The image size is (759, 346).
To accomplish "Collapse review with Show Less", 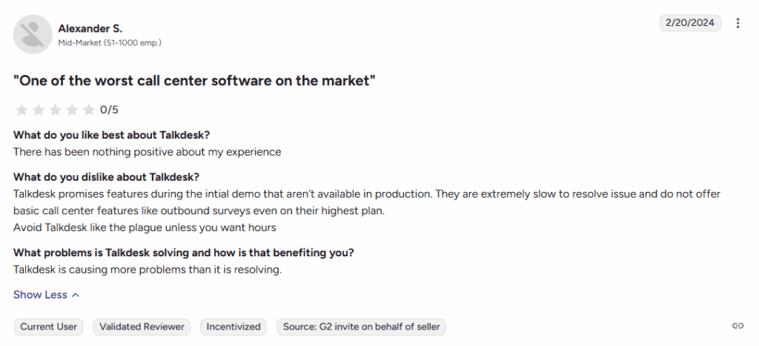I will pyautogui.click(x=40, y=295).
